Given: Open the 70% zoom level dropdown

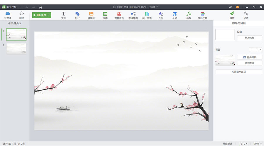Looking at the screenshot, I should 257,144.
